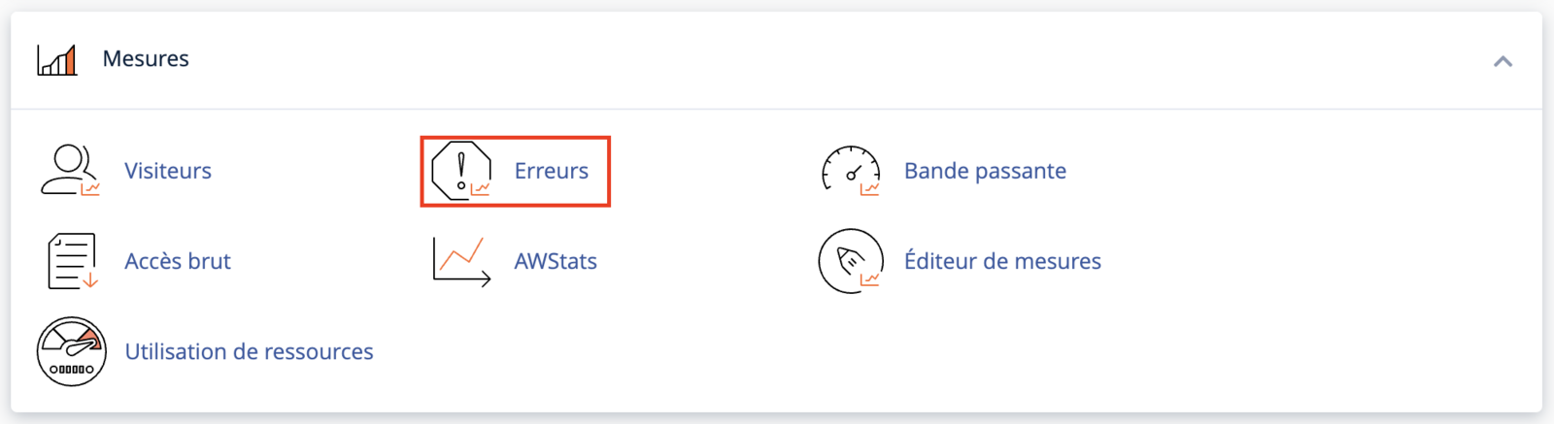
Task: Open the Visiteurs link
Action: tap(168, 171)
